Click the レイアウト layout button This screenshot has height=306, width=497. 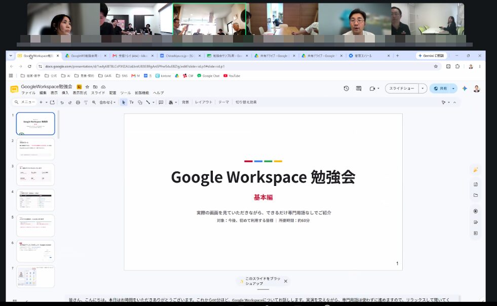click(x=204, y=102)
